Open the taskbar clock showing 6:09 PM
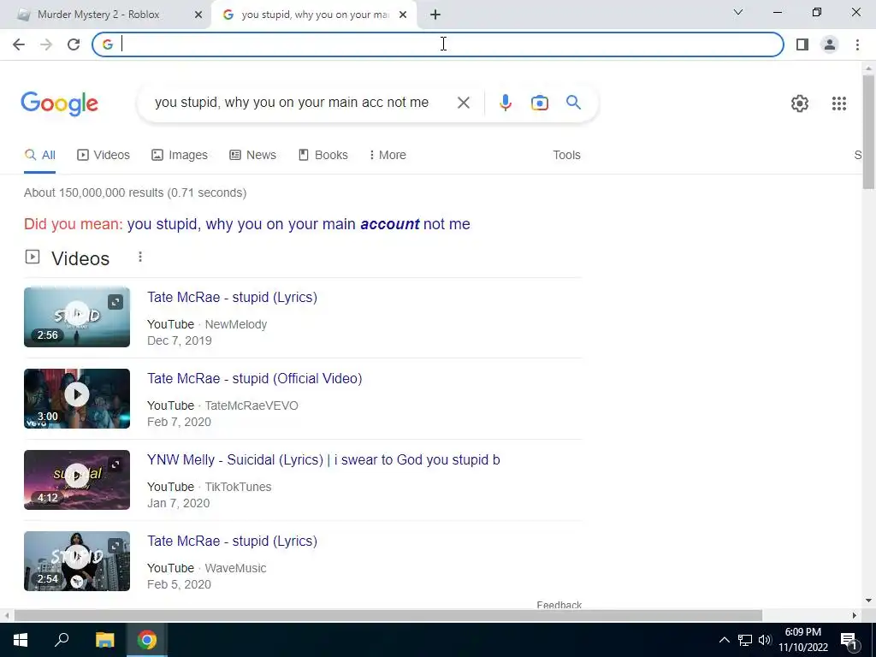The image size is (876, 657). click(x=802, y=640)
